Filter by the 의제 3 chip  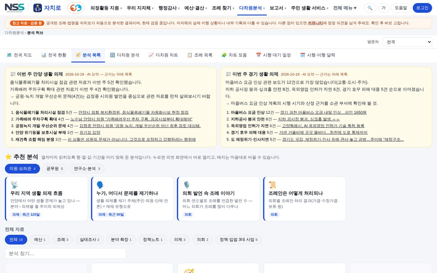180,240
